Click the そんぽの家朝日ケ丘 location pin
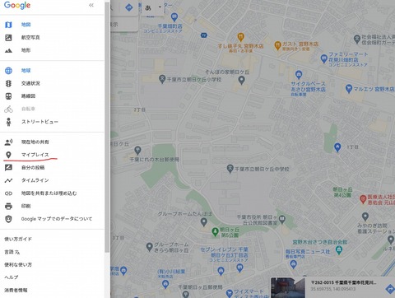Viewport: 395px width, 298px height. [241, 81]
